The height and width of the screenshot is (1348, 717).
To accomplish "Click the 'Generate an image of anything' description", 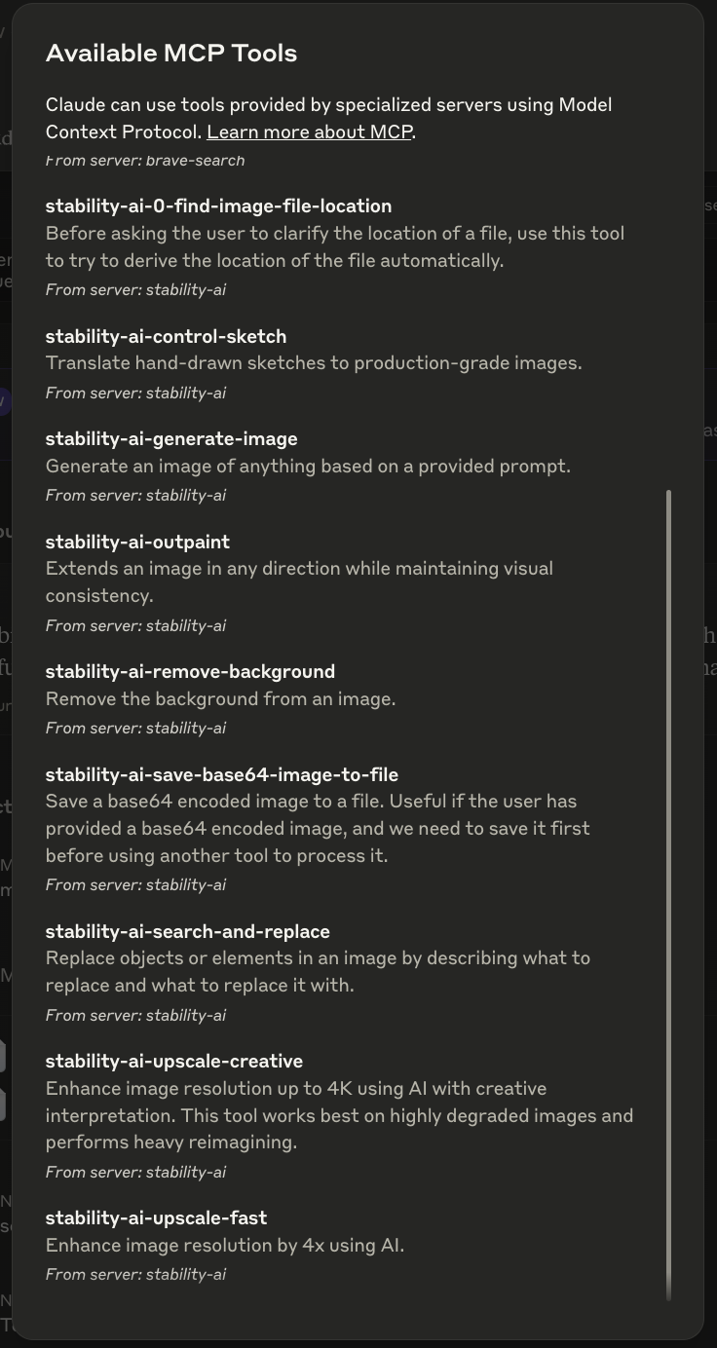I will point(308,466).
